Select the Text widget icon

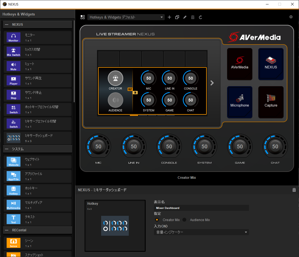pyautogui.click(x=13, y=219)
